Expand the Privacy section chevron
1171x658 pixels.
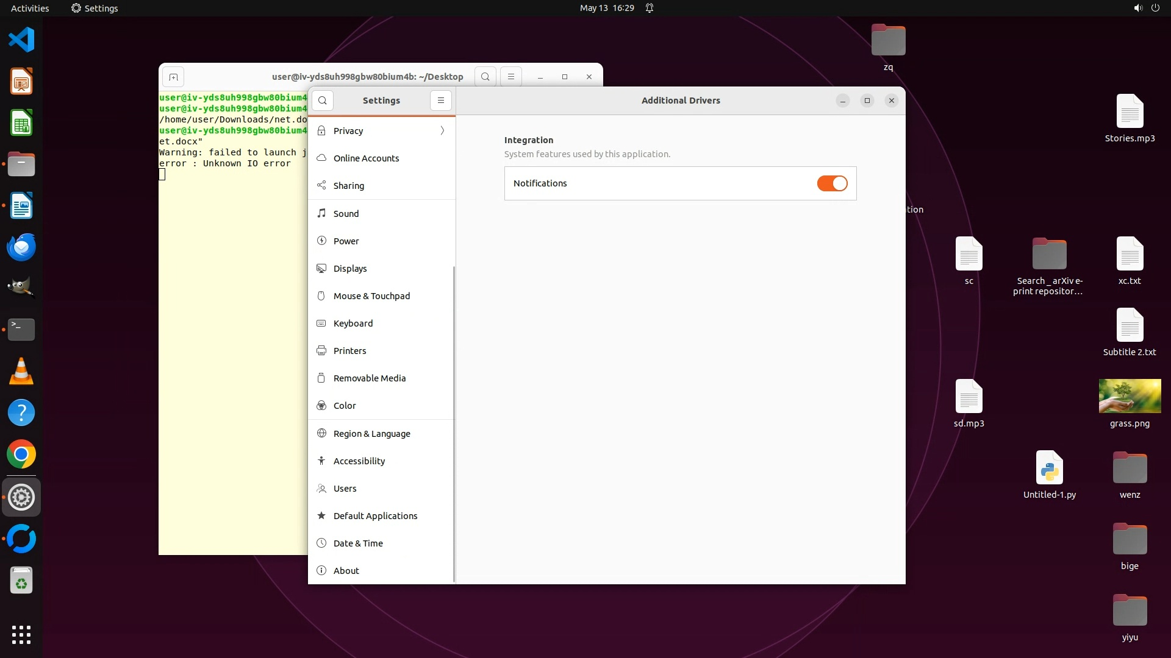click(442, 130)
